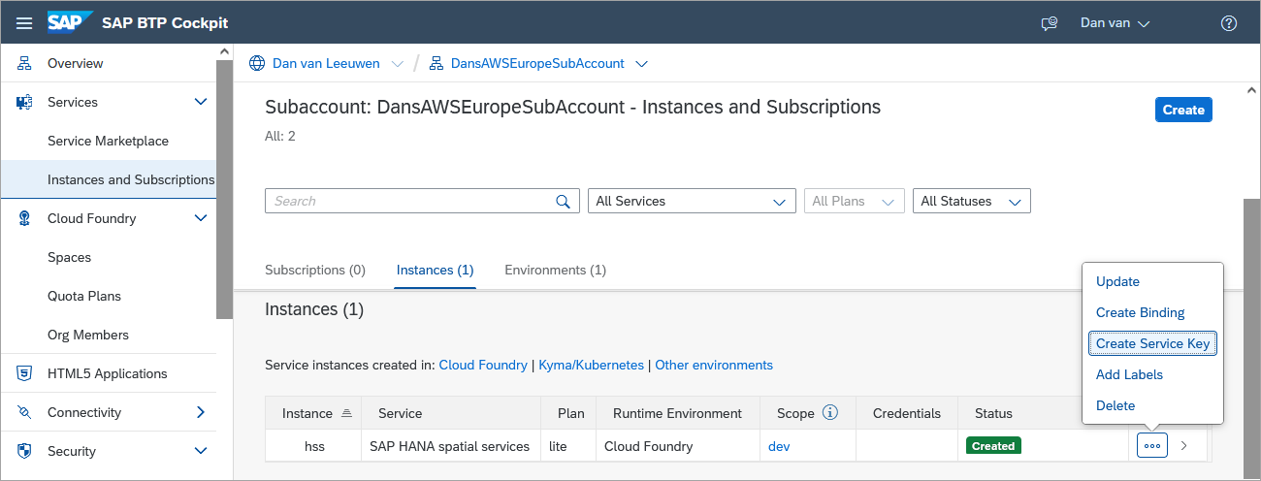Choose Delete in context menu
This screenshot has width=1261, height=481.
pyautogui.click(x=1115, y=405)
